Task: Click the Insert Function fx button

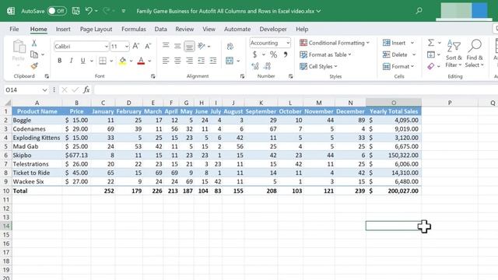Action: point(86,90)
